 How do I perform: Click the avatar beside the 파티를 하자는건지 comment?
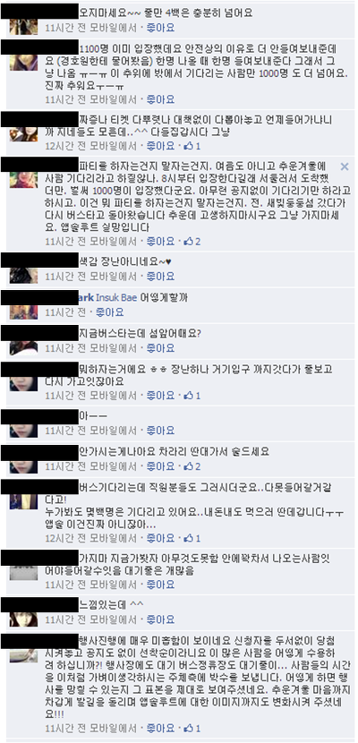click(x=23, y=180)
